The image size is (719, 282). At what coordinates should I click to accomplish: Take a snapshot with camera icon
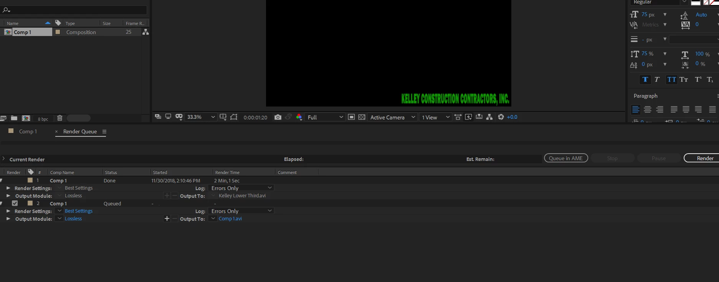point(278,117)
